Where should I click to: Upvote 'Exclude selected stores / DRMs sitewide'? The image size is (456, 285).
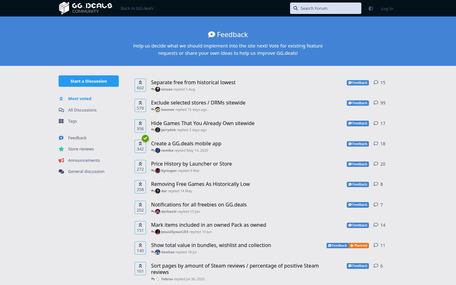tap(140, 105)
